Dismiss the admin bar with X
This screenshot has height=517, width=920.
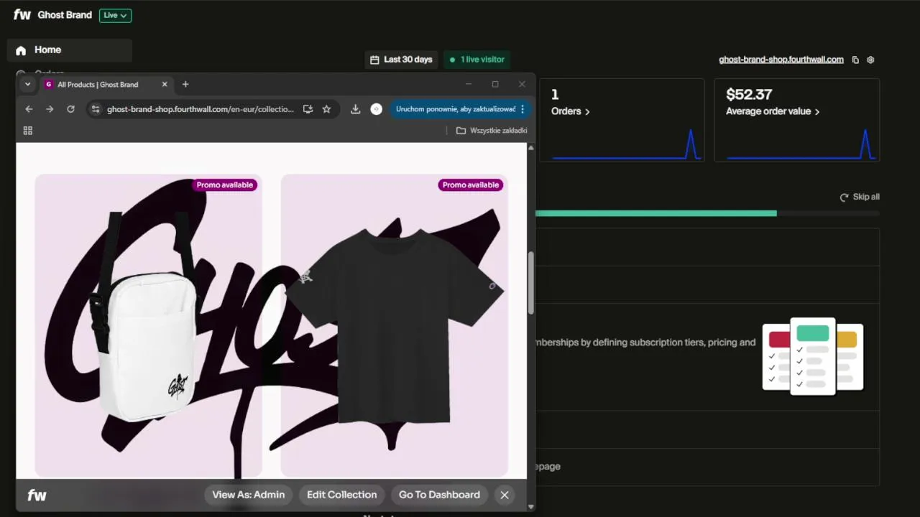pyautogui.click(x=505, y=495)
